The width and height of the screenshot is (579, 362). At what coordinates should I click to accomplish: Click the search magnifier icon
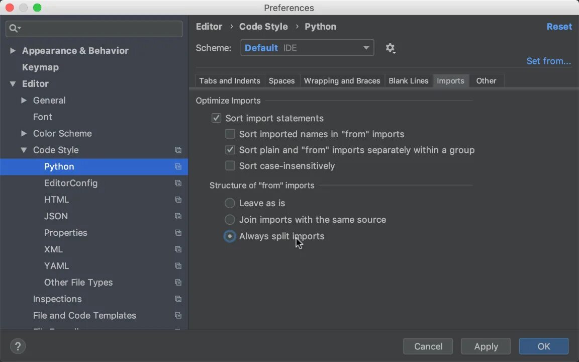tap(14, 29)
